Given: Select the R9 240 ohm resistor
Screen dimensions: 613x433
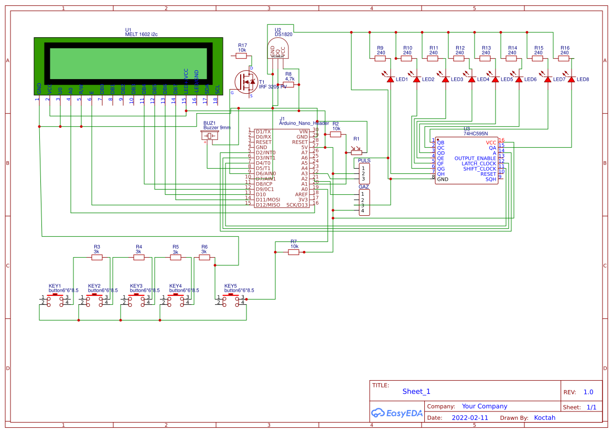Looking at the screenshot, I should 380,58.
